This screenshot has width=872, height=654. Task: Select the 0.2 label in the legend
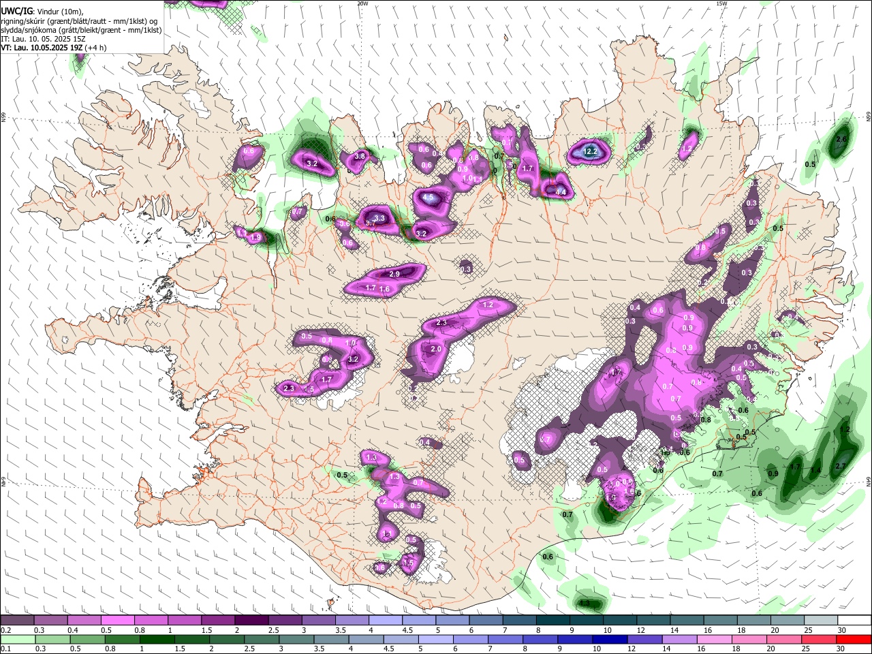(x=5, y=630)
